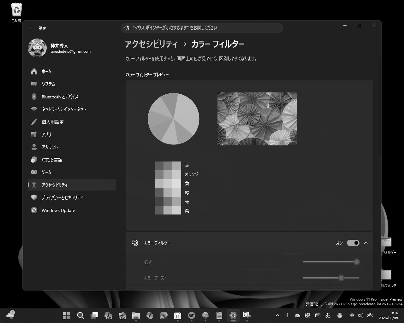The image size is (404, 323).
Task: Click the オレンジ text label
Action: 192,174
